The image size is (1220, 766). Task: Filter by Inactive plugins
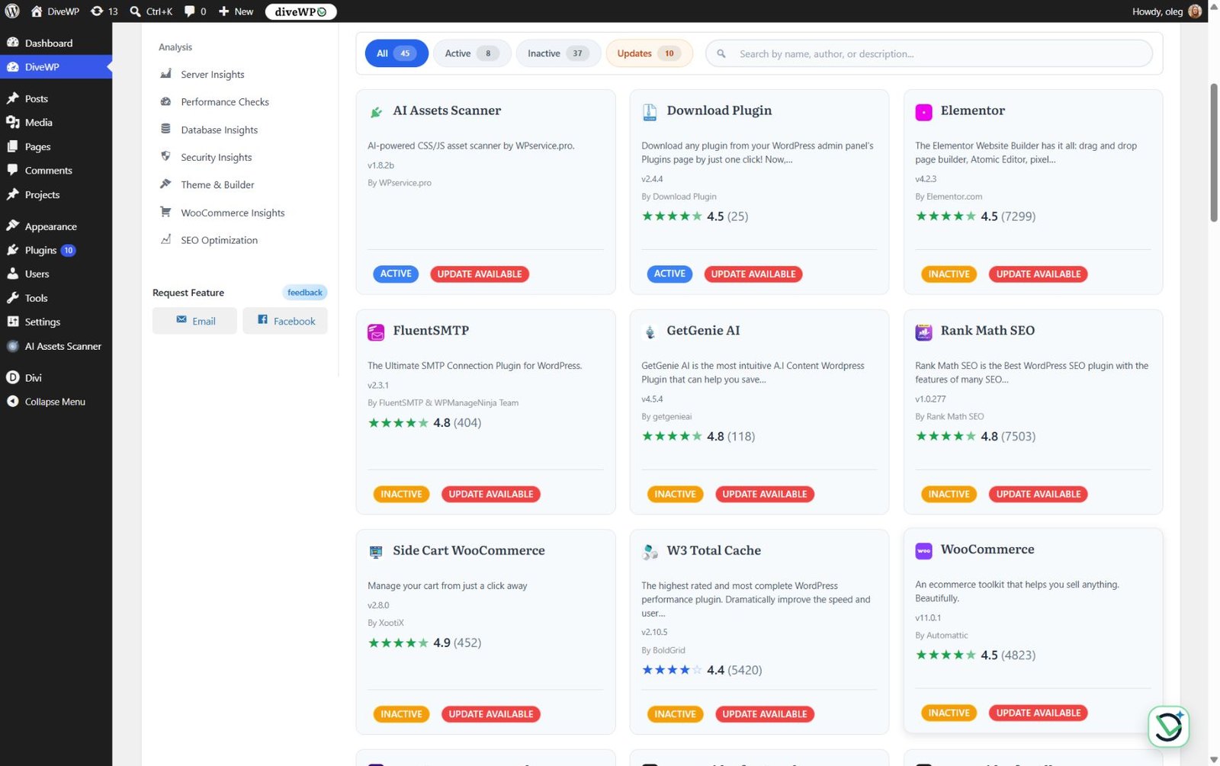pyautogui.click(x=558, y=53)
